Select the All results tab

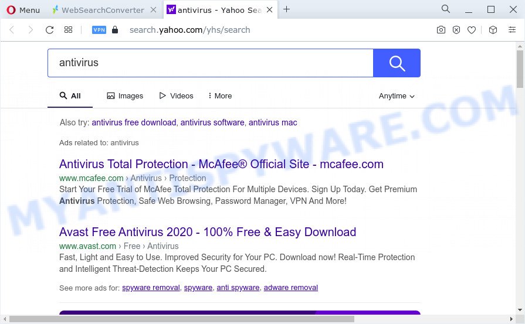point(70,96)
